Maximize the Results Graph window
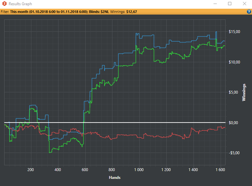This screenshot has height=186, width=252. (x=230, y=4)
